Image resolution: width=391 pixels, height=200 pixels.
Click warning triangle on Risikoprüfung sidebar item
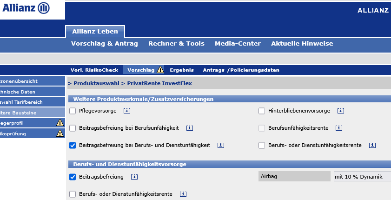pos(60,133)
